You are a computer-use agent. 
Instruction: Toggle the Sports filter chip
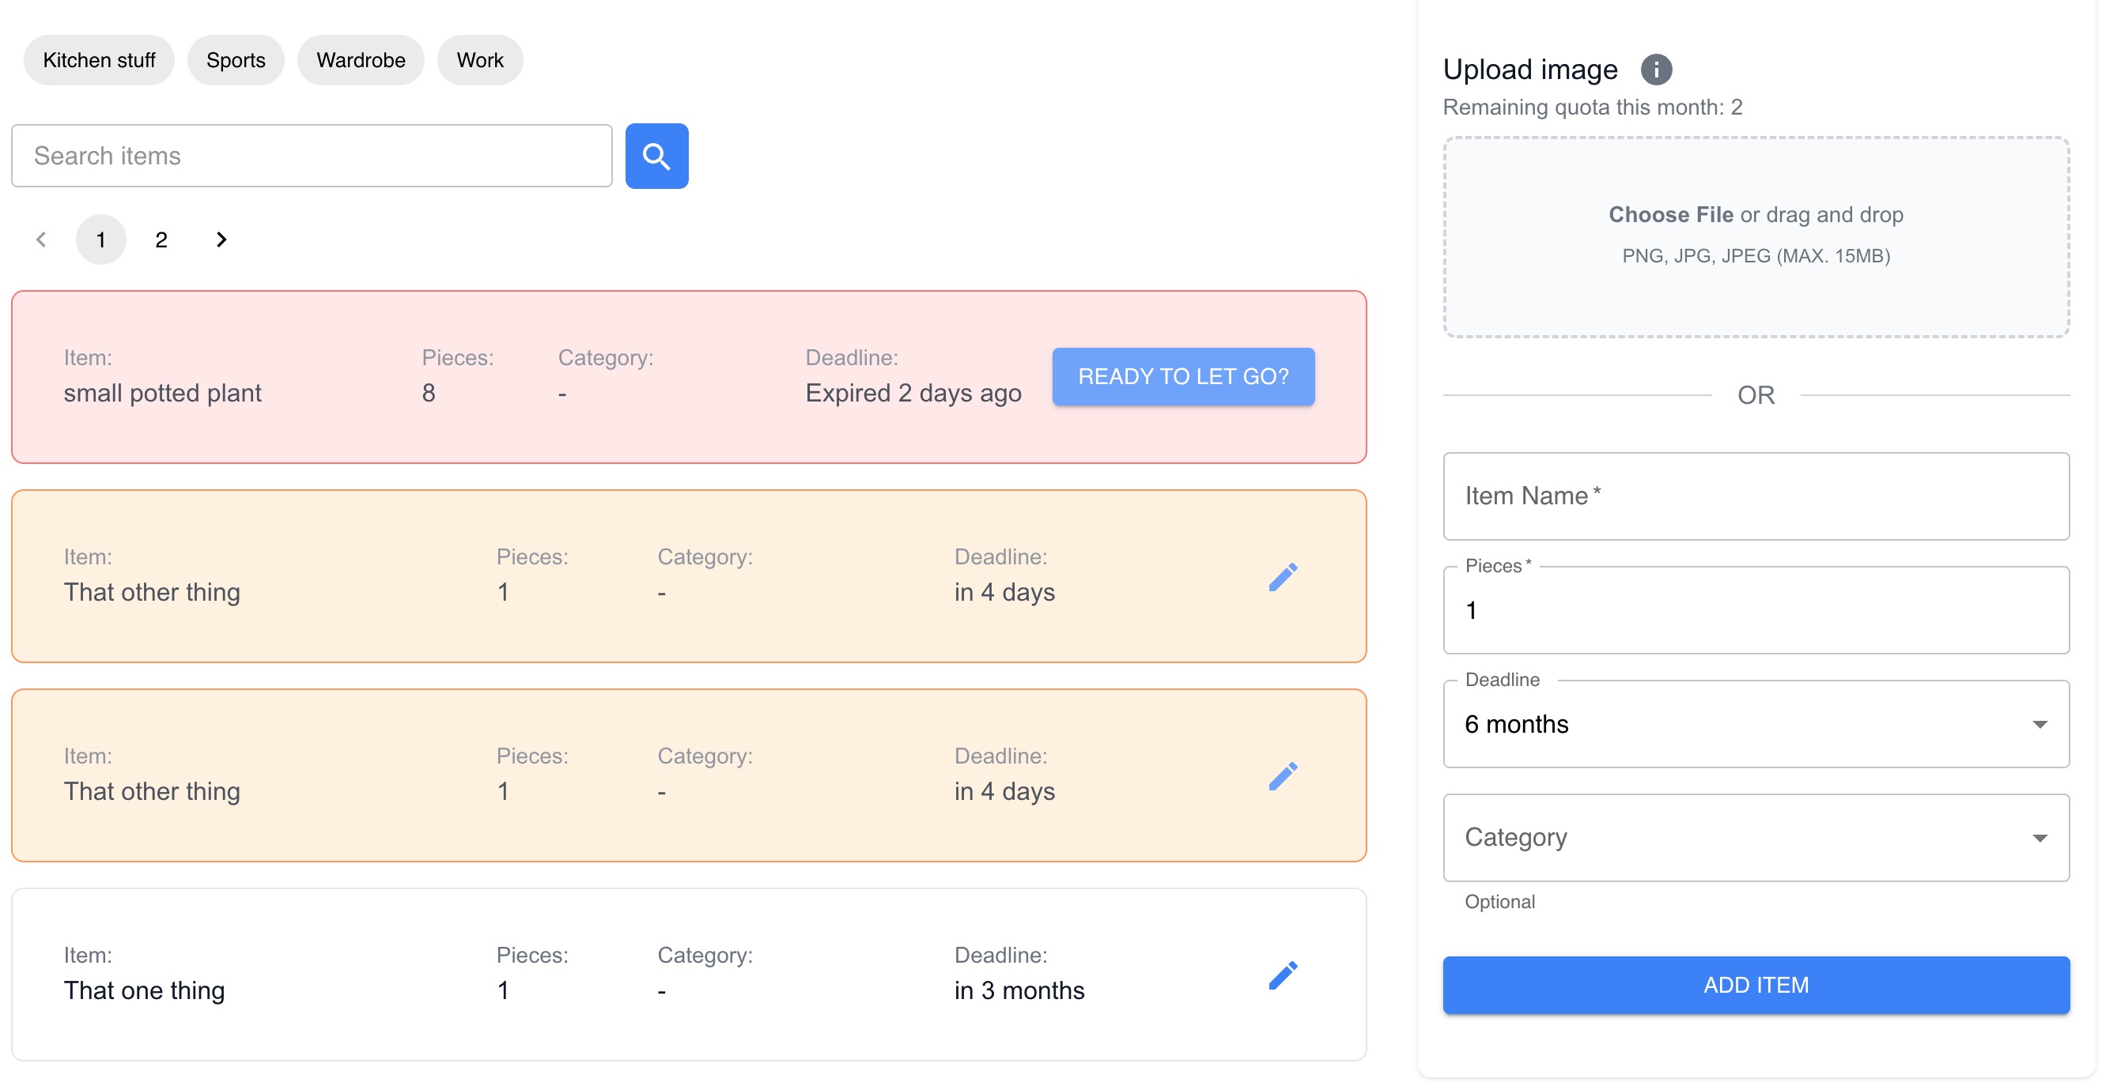[235, 60]
